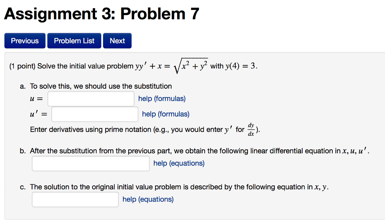The image size is (385, 220).
Task: Return to the previous problem page
Action: click(x=24, y=41)
